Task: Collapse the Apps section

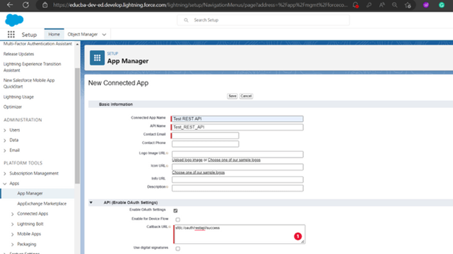Action: (4, 183)
